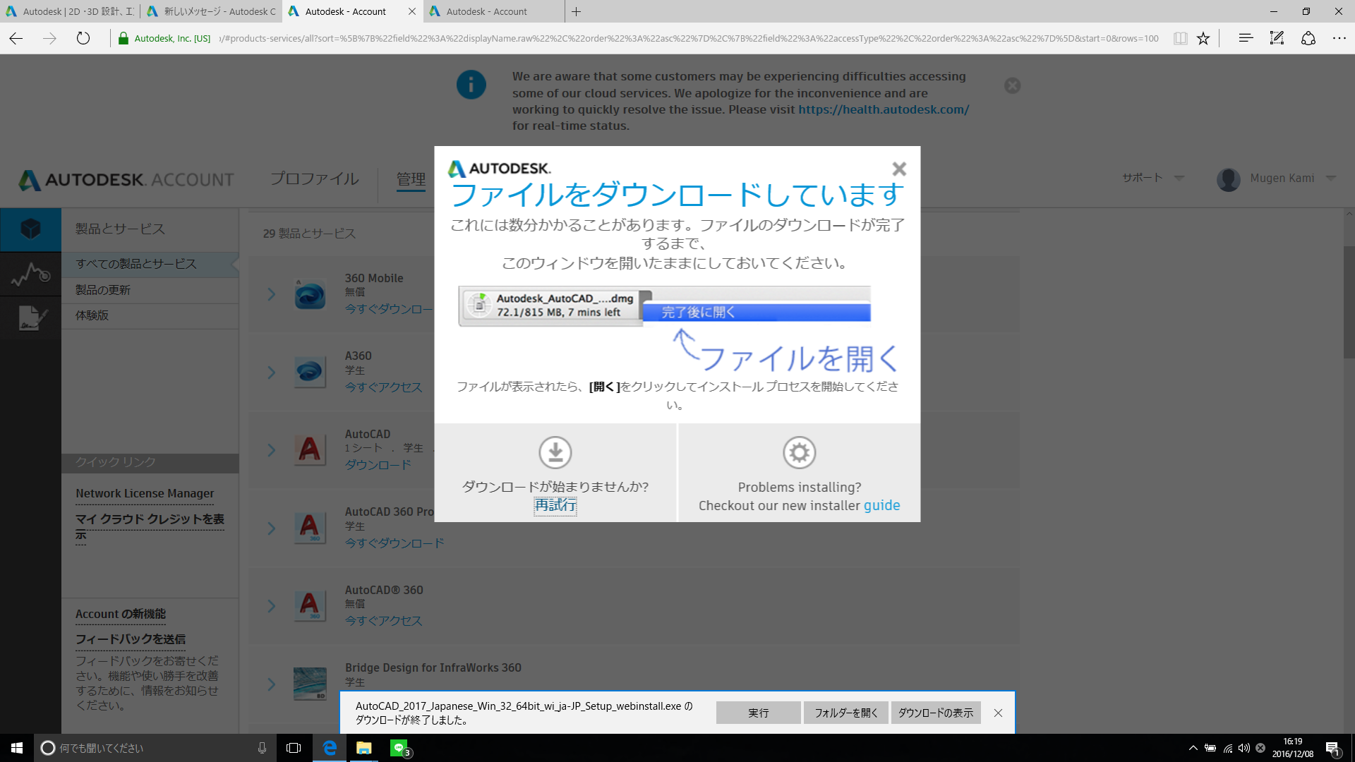
Task: Open Account の新機能 link
Action: tap(121, 614)
